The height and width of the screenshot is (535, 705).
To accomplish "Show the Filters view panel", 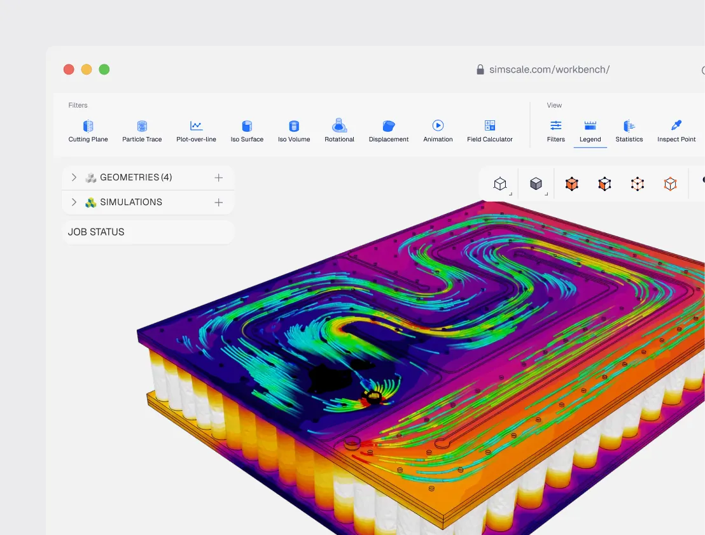I will (x=555, y=131).
